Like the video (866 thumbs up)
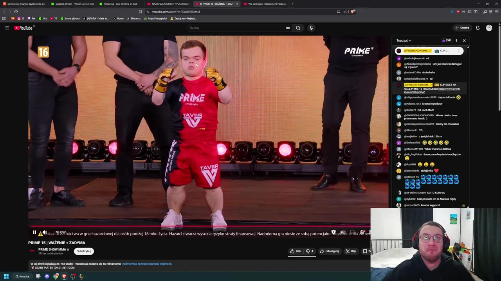Viewport: 501px width, 281px height. 296,251
